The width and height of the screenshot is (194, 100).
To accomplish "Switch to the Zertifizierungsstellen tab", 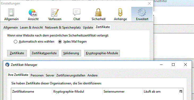I will [x=71, y=75].
